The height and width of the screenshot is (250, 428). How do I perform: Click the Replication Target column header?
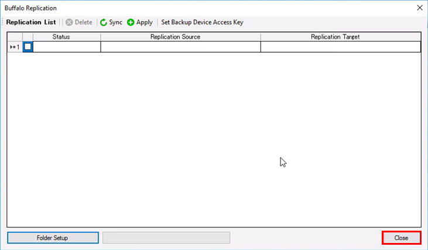[x=340, y=37]
